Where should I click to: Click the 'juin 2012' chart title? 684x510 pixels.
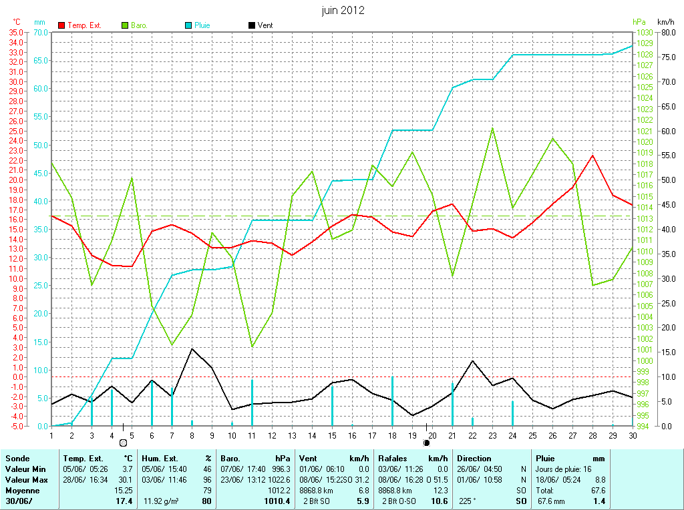click(343, 11)
